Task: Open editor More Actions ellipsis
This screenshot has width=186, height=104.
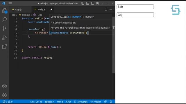Action: [111, 9]
